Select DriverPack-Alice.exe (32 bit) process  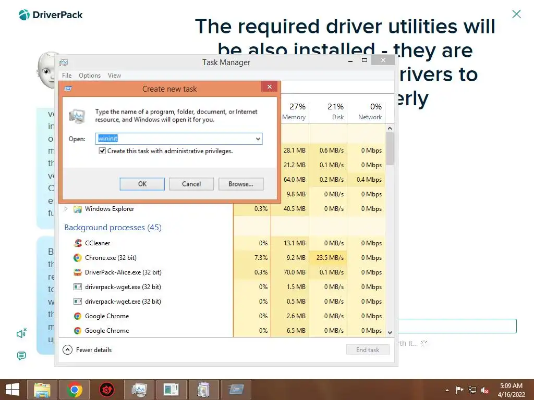(x=123, y=272)
